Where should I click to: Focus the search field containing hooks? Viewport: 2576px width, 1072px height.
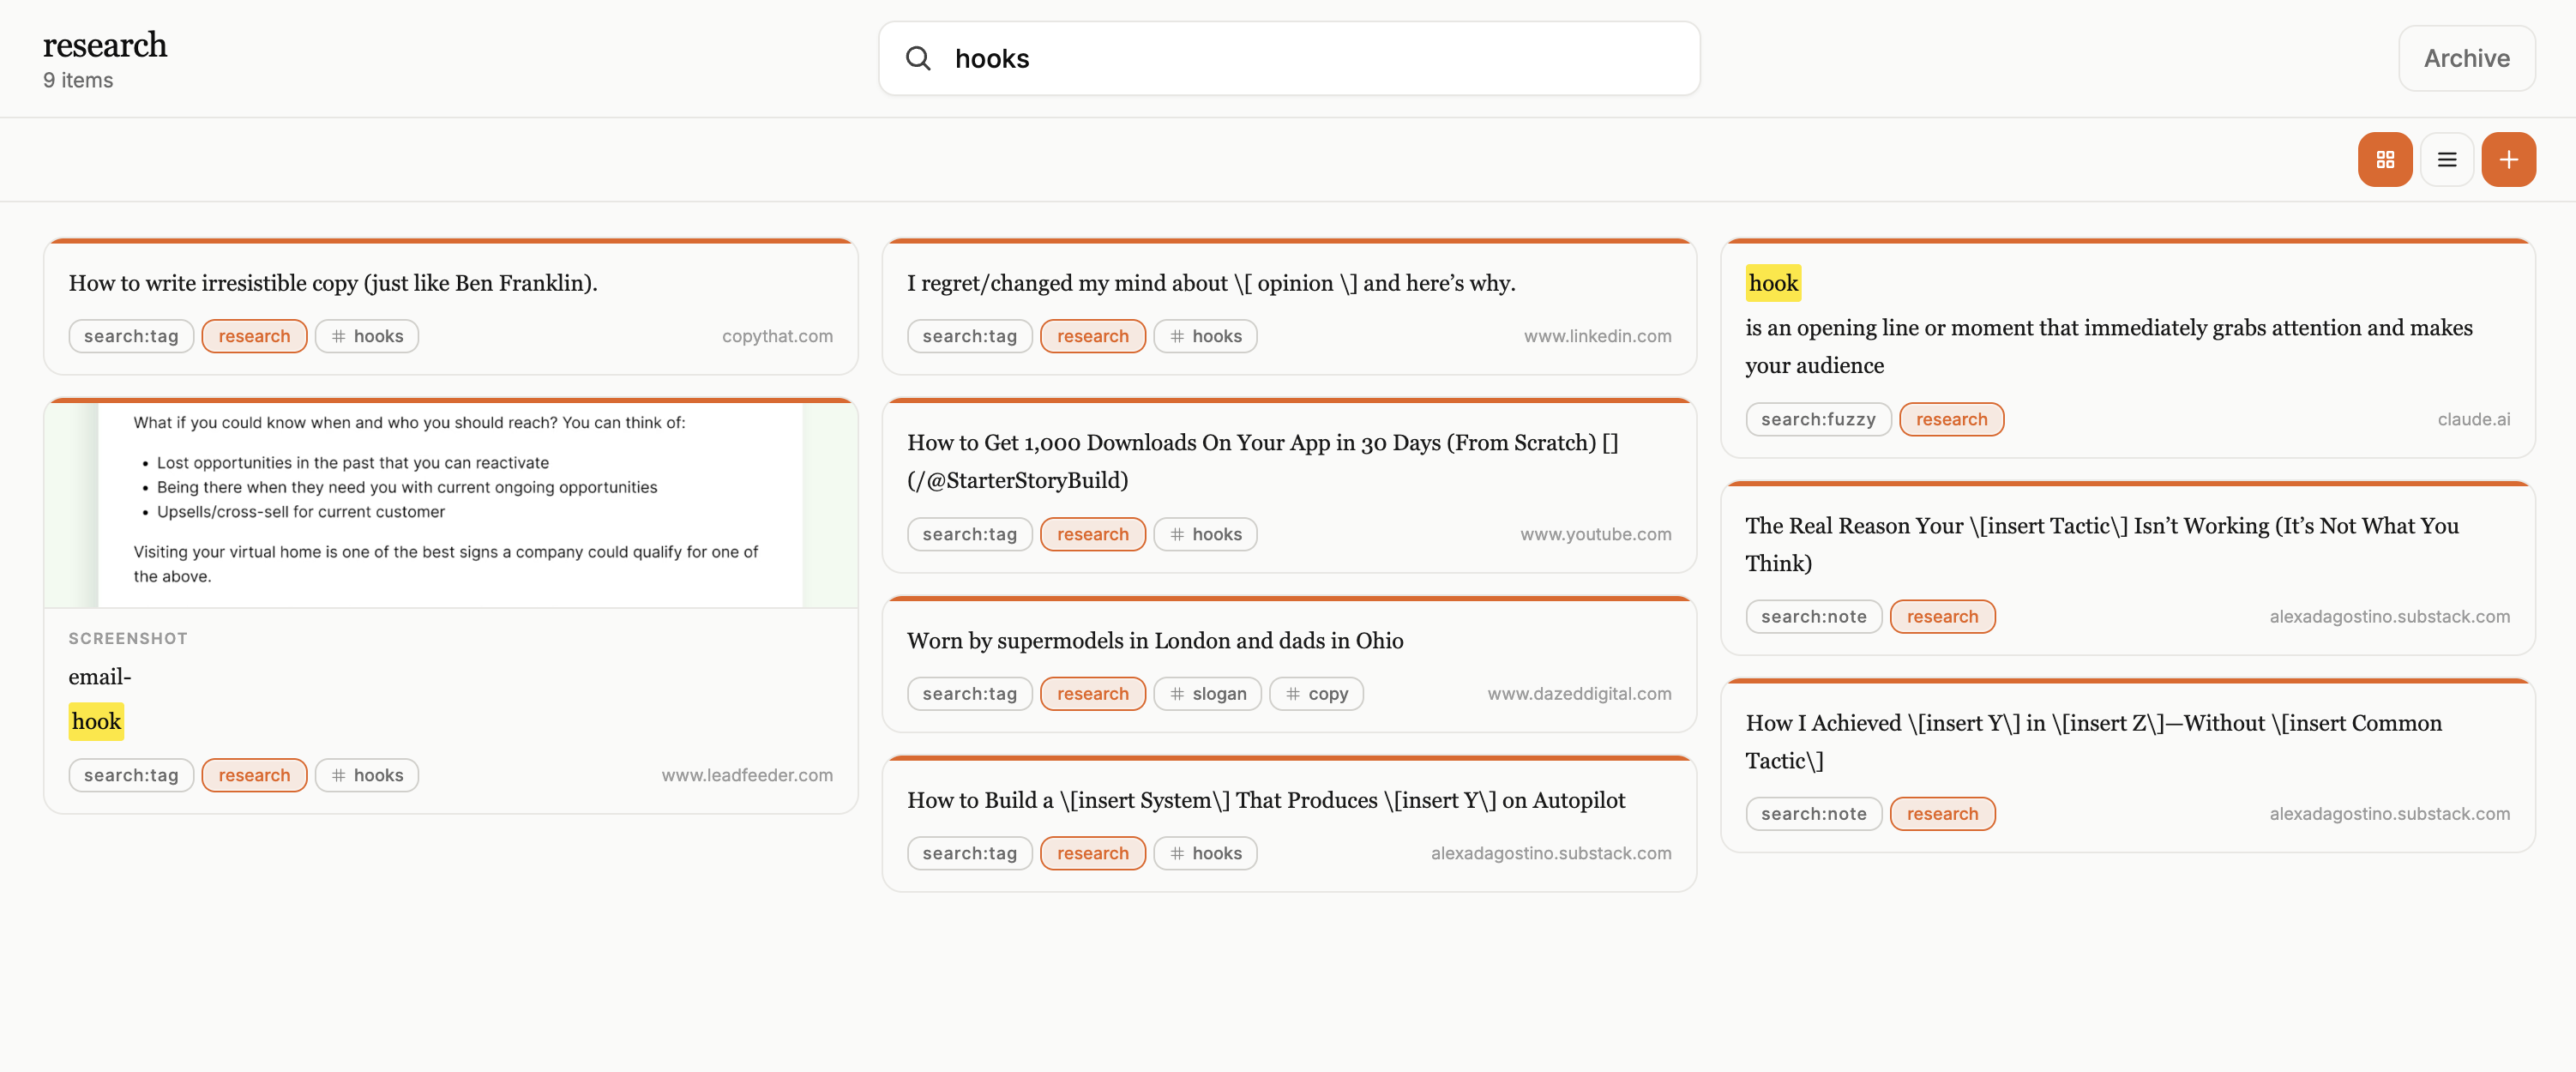1289,59
